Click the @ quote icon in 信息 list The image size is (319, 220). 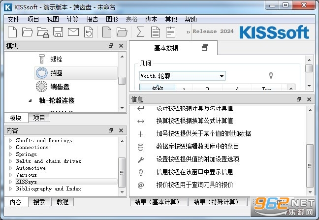pyautogui.click(x=141, y=185)
